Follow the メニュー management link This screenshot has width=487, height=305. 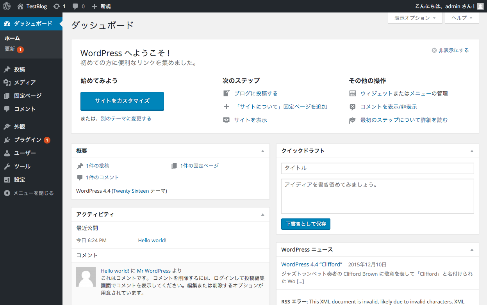click(421, 94)
